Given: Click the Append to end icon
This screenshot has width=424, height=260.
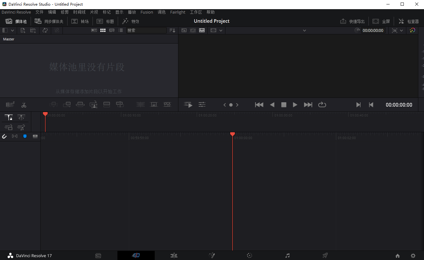Looking at the screenshot, I should click(x=67, y=104).
